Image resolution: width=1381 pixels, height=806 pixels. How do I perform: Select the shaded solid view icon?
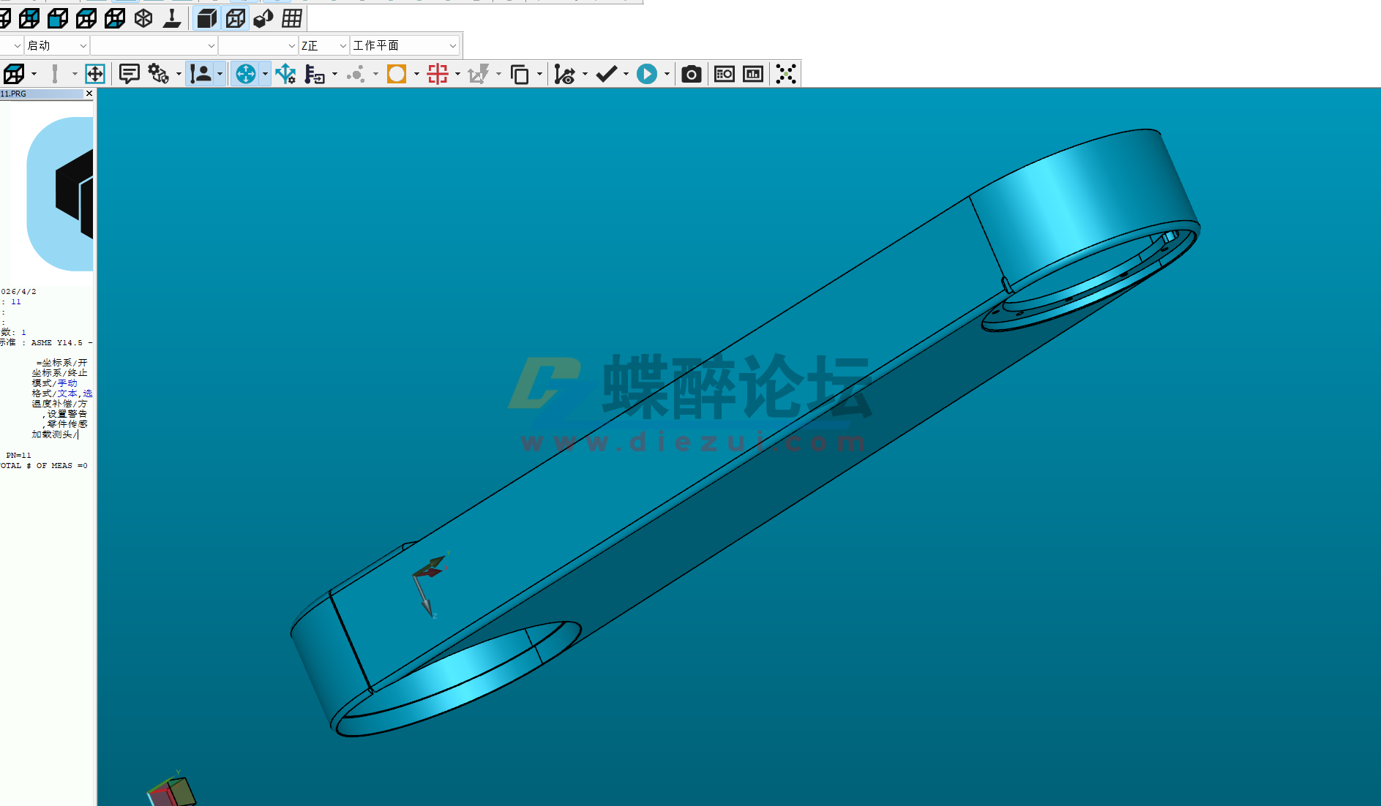point(206,18)
